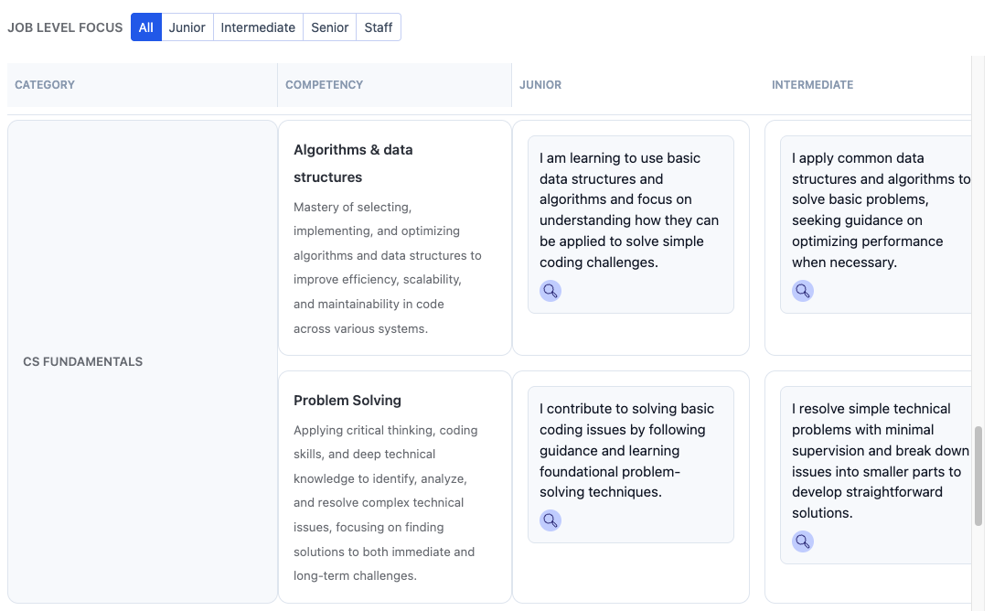Select the Problem Solving competency heading

[347, 400]
